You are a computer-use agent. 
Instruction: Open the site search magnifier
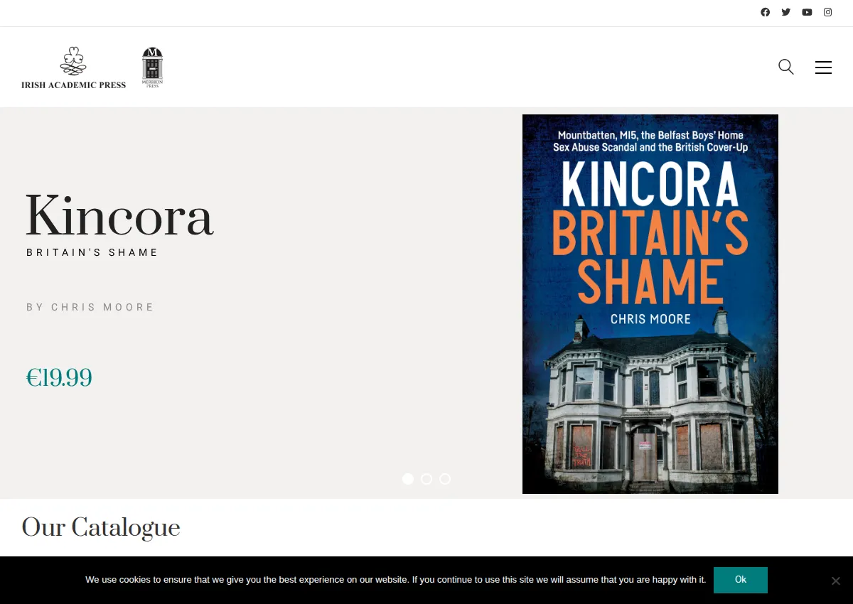pyautogui.click(x=786, y=67)
